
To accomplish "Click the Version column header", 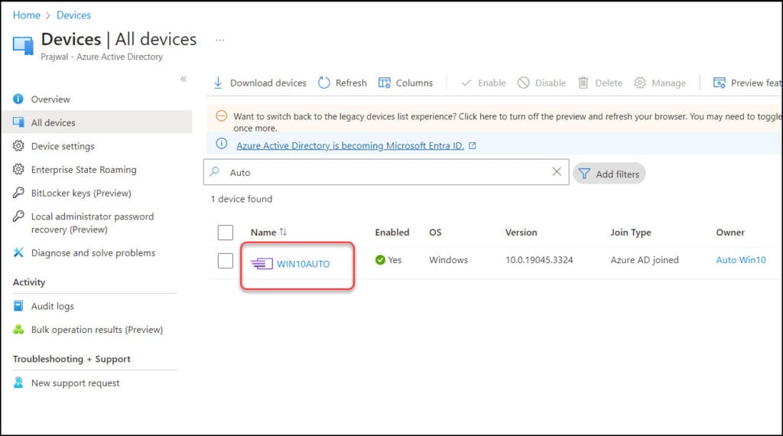I will click(521, 233).
